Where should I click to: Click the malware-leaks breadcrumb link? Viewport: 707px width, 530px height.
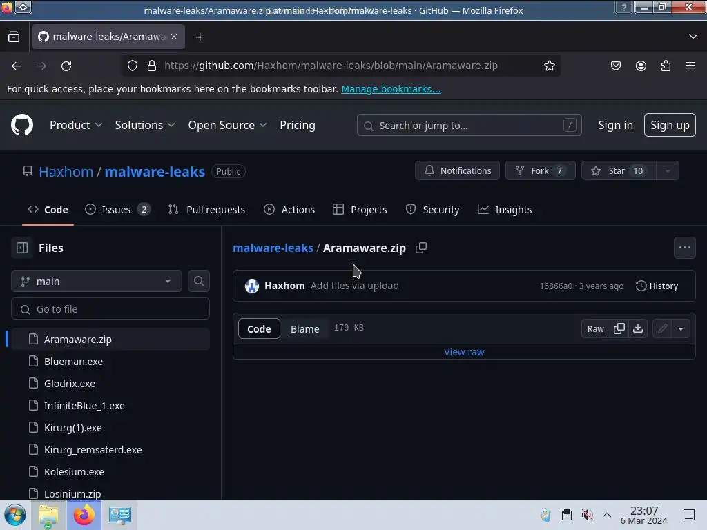273,248
